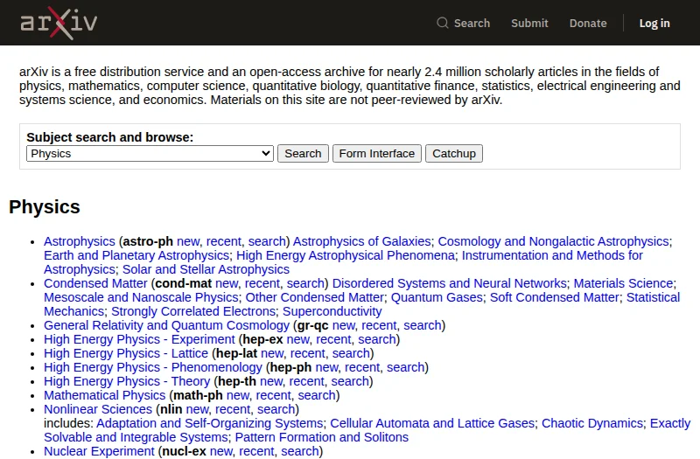Viewport: 700px width, 459px height.
Task: Open Superconductivity link
Action: point(332,311)
